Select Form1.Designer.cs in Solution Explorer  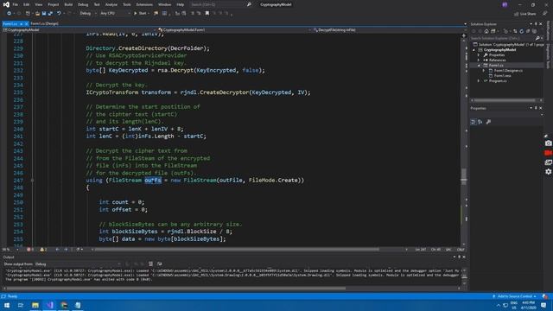[x=508, y=71]
